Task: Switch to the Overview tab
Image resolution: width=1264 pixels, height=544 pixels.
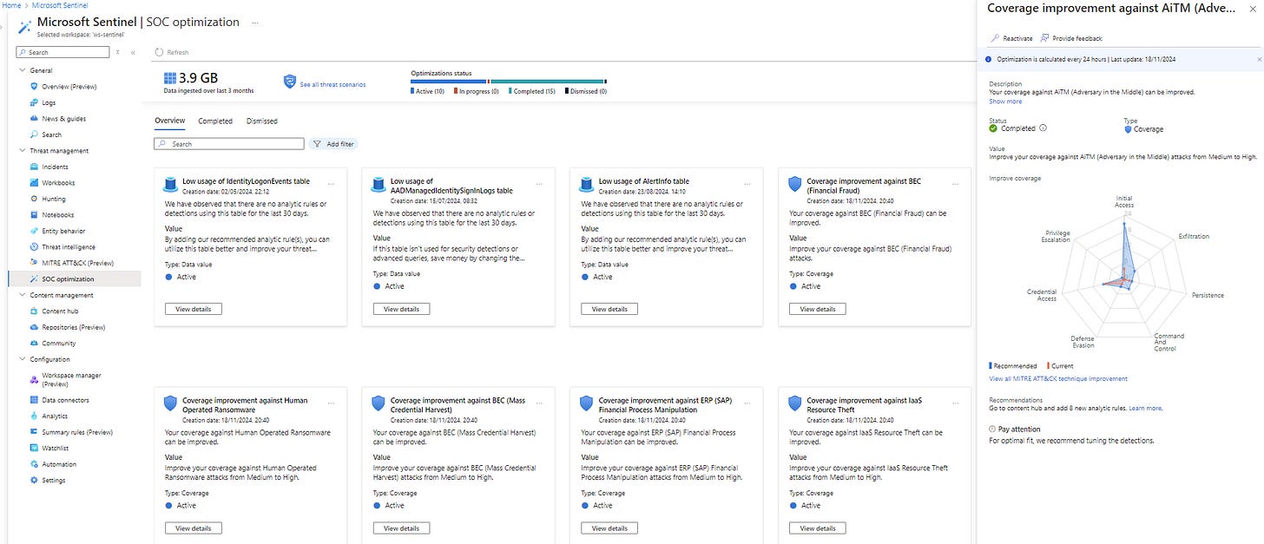Action: point(169,121)
